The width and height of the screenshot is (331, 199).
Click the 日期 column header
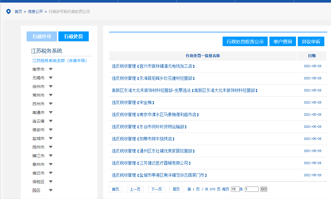click(x=312, y=56)
